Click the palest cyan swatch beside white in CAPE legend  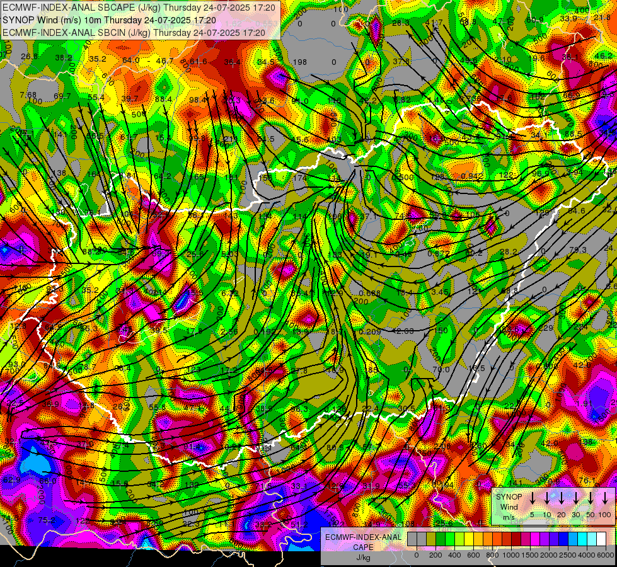coord(592,539)
